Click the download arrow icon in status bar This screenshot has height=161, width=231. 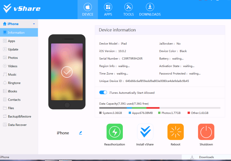click(192, 157)
